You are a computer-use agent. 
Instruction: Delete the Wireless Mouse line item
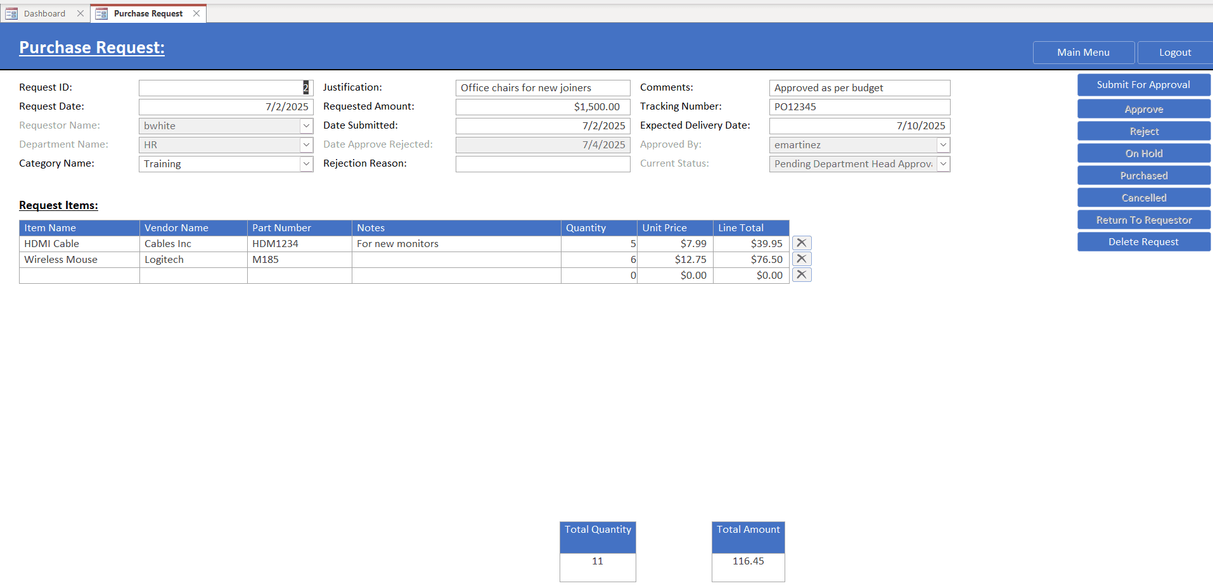coord(802,258)
